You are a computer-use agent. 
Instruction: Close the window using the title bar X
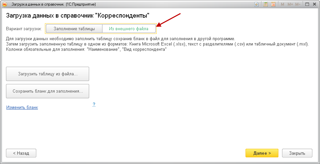[x=315, y=4]
